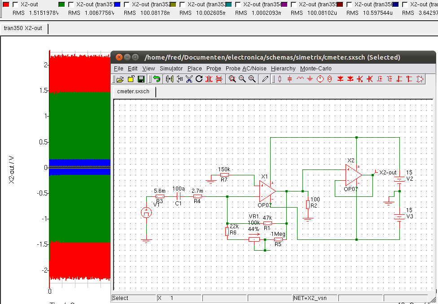
Task: Open a schematic with the open-folder toolbar icon
Action: coord(120,79)
